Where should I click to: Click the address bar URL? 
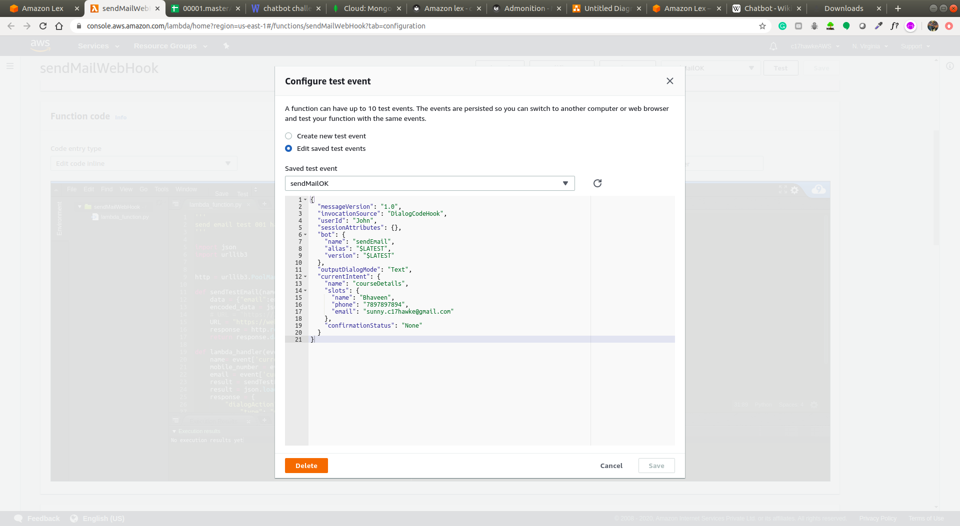point(256,26)
